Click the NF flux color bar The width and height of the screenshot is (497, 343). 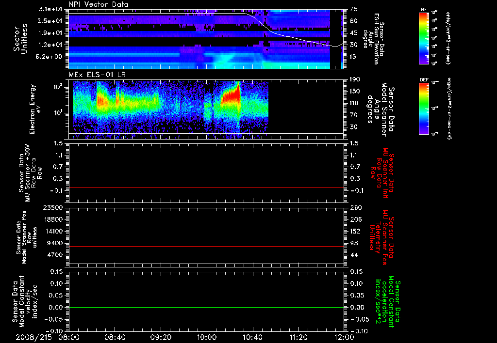[424, 38]
